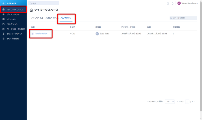Click the インサイト grid icon
Screen dimensions: 202x120
pos(3,19)
